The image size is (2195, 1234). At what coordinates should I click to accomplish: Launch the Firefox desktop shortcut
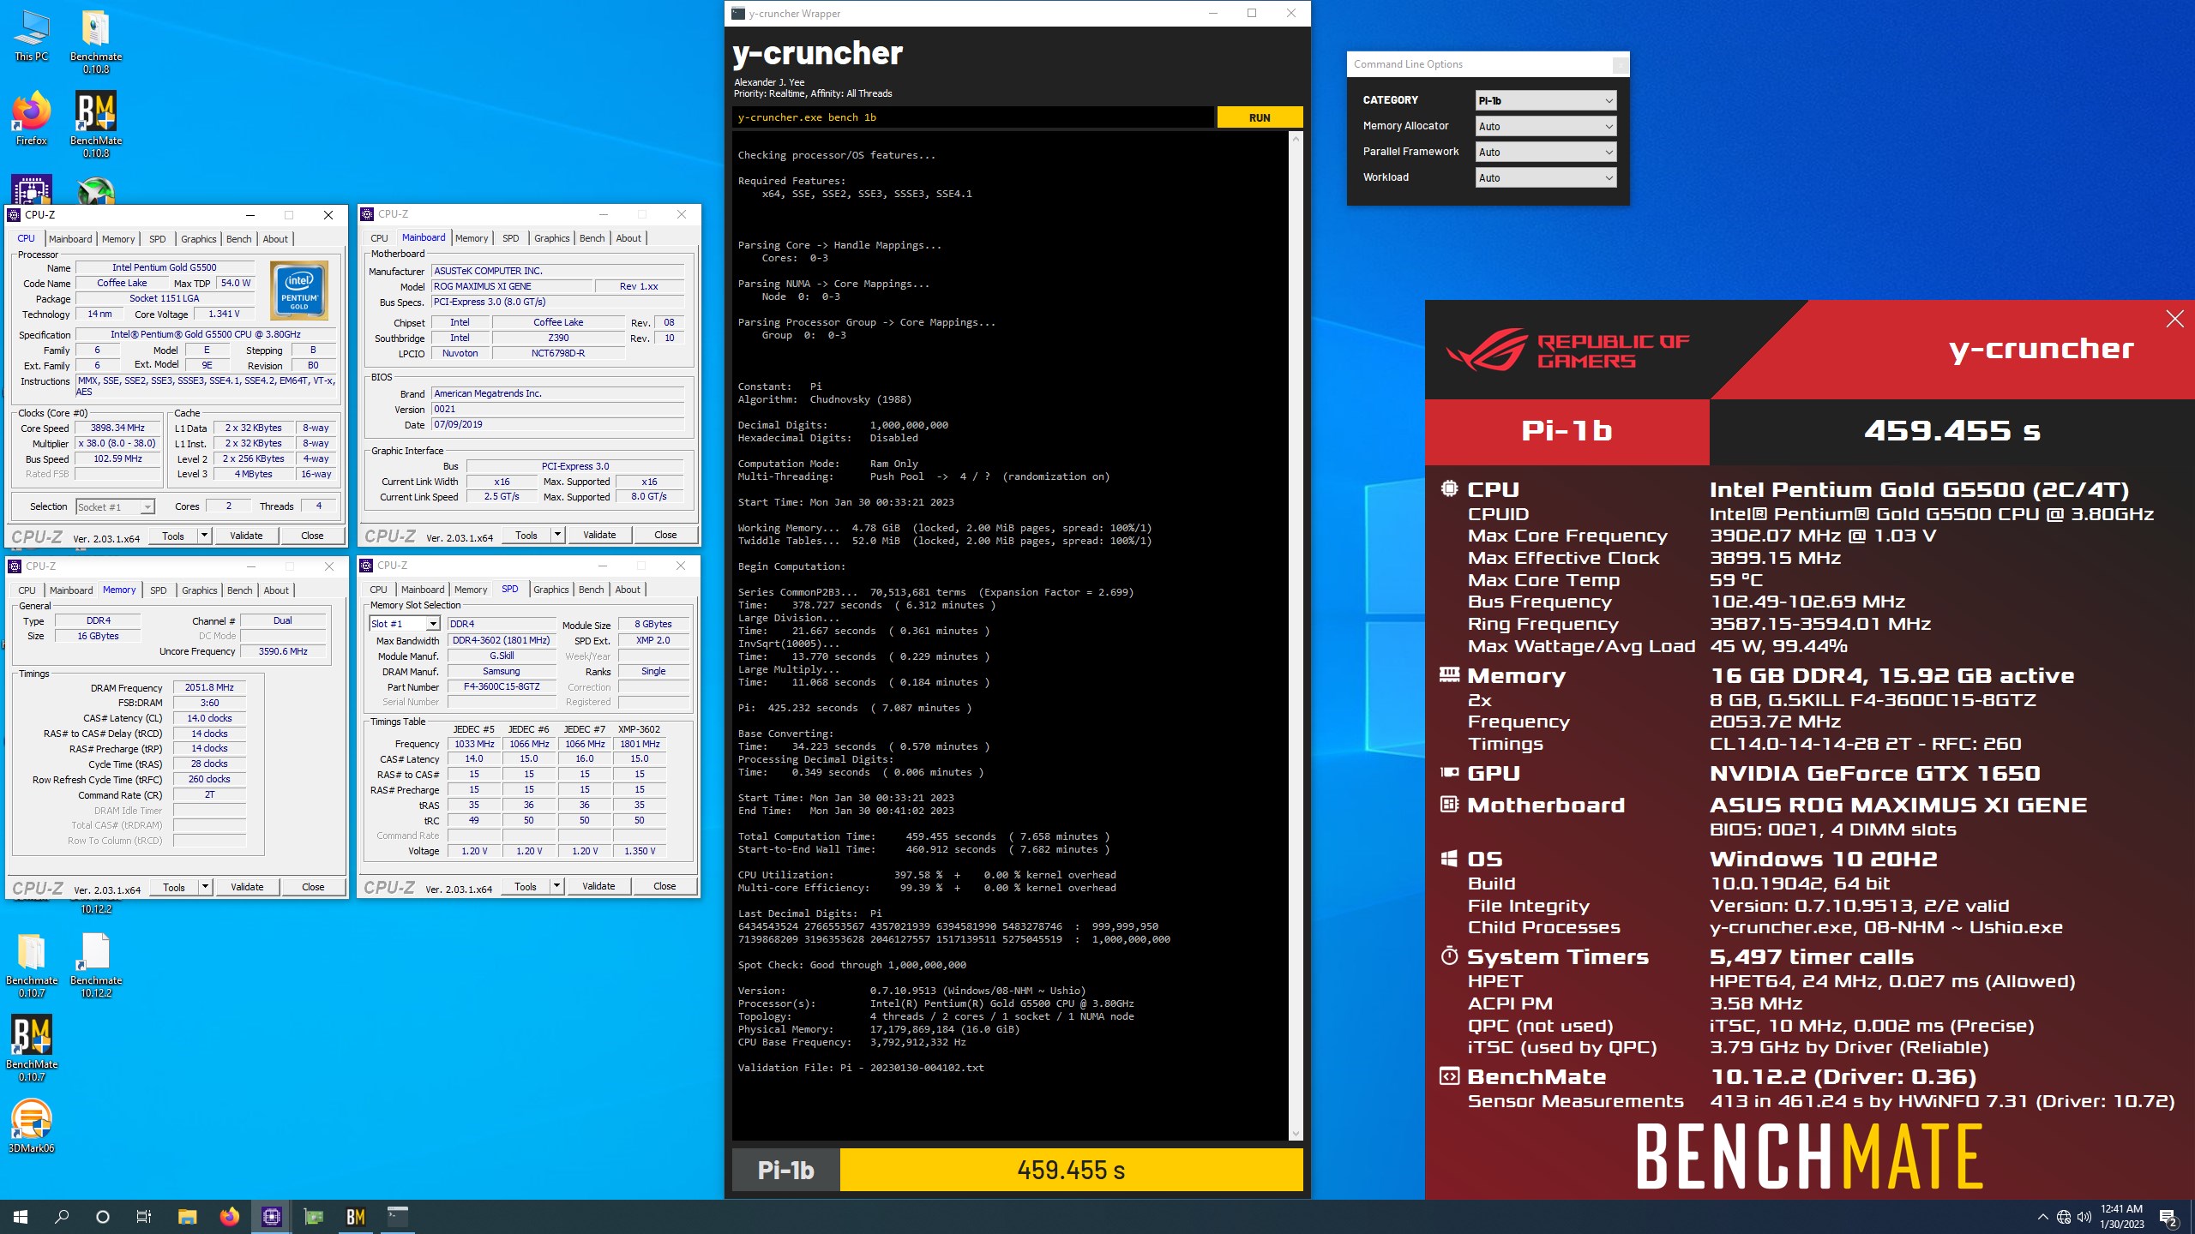32,118
